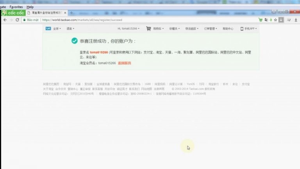Open the downloads list with underlined arrow icon
Screen dimensions: 300x169
tap(296, 20)
